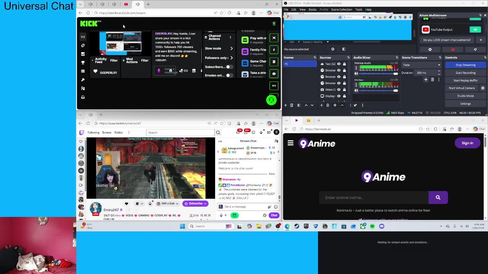
Task: Open Kick analytics bar chart sidebar icon
Action: coord(83,54)
